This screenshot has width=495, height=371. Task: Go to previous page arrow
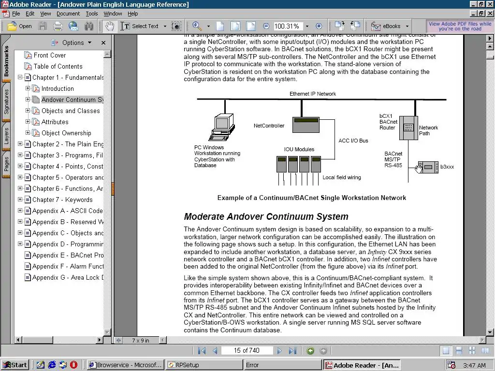pyautogui.click(x=215, y=351)
